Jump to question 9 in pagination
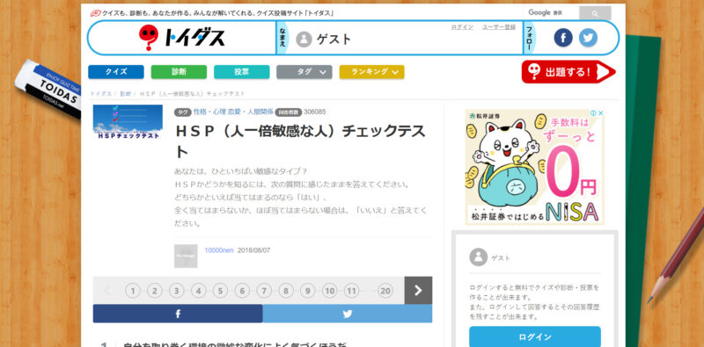704x347 pixels. (307, 291)
